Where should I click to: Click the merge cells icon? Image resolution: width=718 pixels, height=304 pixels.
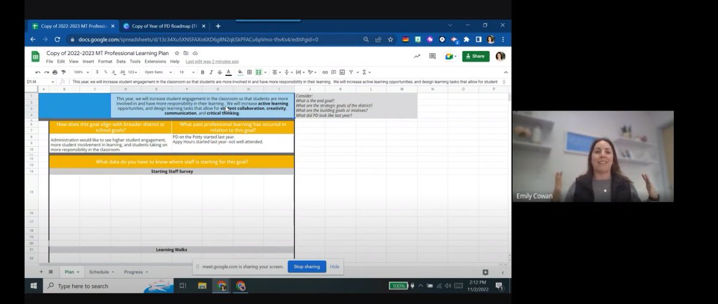260,72
